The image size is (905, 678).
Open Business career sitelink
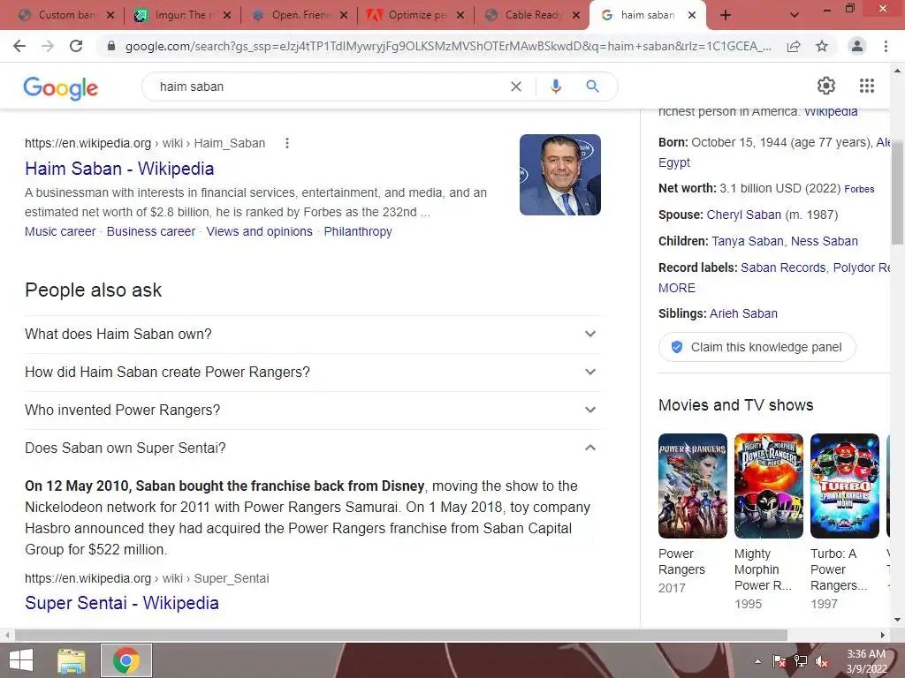pyautogui.click(x=151, y=231)
